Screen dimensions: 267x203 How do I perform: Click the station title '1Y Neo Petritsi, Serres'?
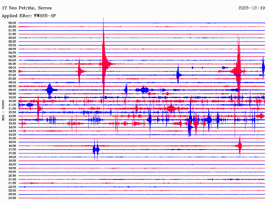[27, 8]
